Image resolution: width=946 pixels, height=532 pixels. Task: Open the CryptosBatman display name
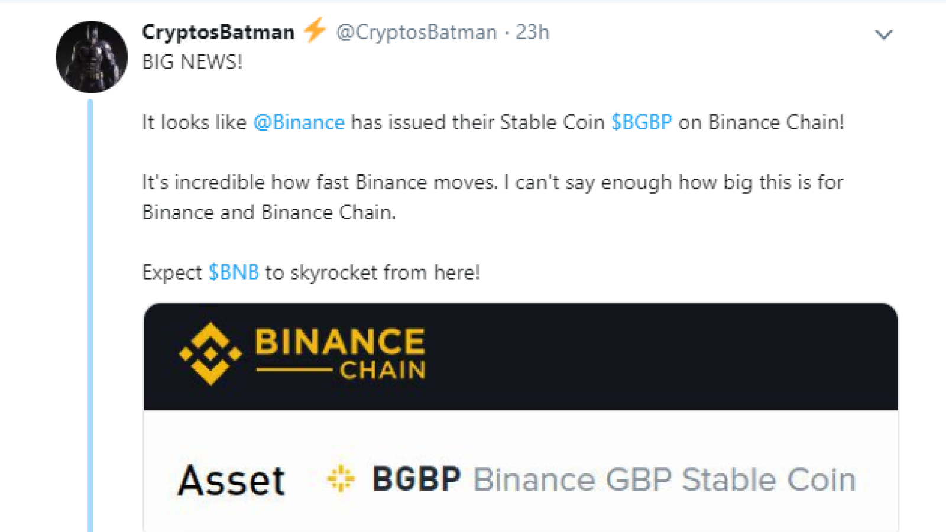tap(218, 32)
